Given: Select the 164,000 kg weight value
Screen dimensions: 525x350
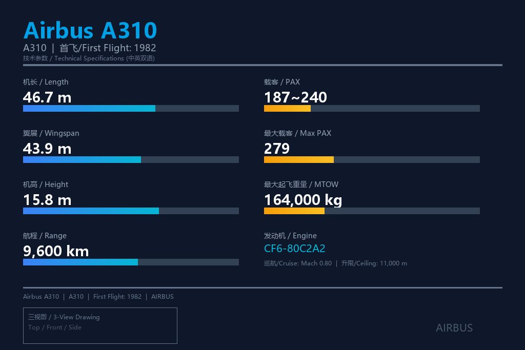Looking at the screenshot, I should [x=303, y=200].
